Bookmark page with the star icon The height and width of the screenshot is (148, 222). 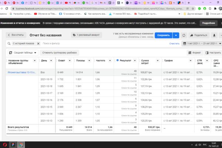(x=193, y=9)
